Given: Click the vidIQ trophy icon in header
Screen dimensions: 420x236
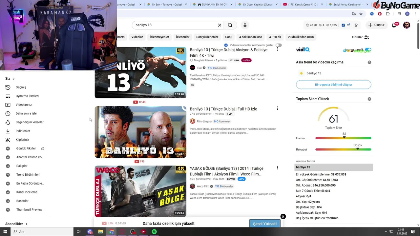Looking at the screenshot, I should (356, 25).
